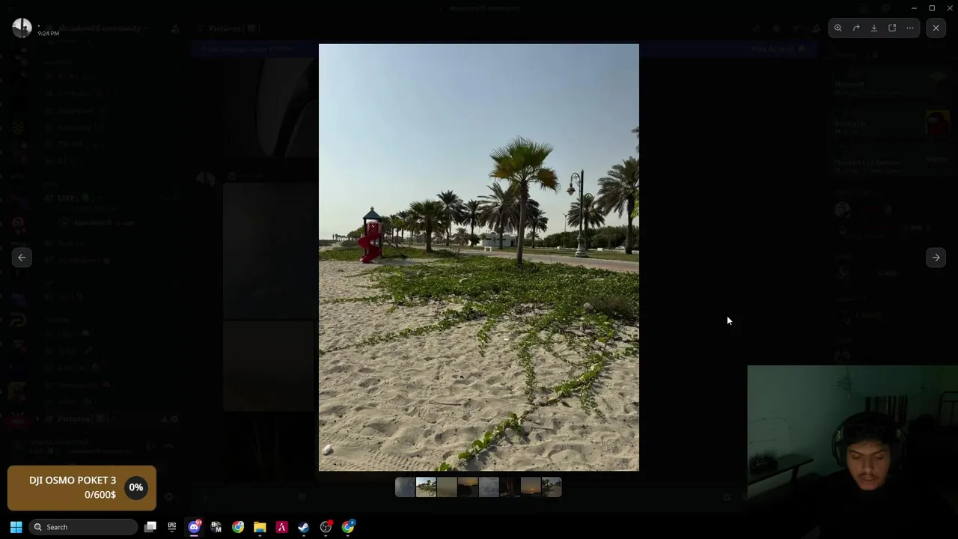Select the sixth thumbnail in the strip
Image resolution: width=958 pixels, height=539 pixels.
coord(510,487)
